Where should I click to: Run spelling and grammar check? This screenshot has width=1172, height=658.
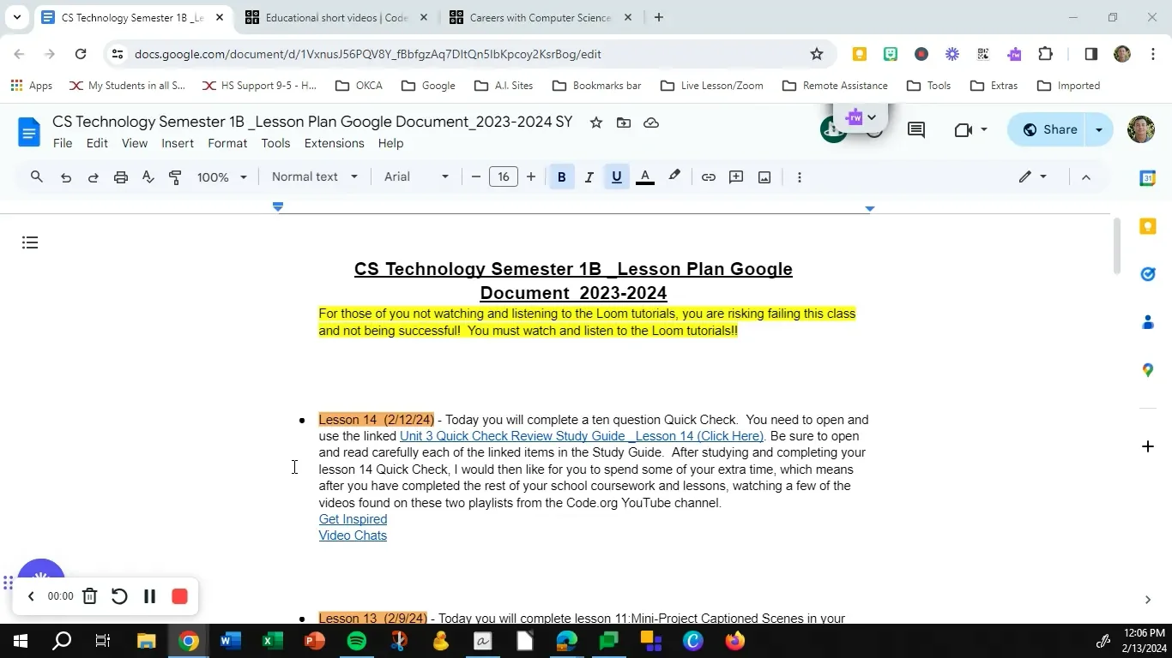click(x=148, y=177)
